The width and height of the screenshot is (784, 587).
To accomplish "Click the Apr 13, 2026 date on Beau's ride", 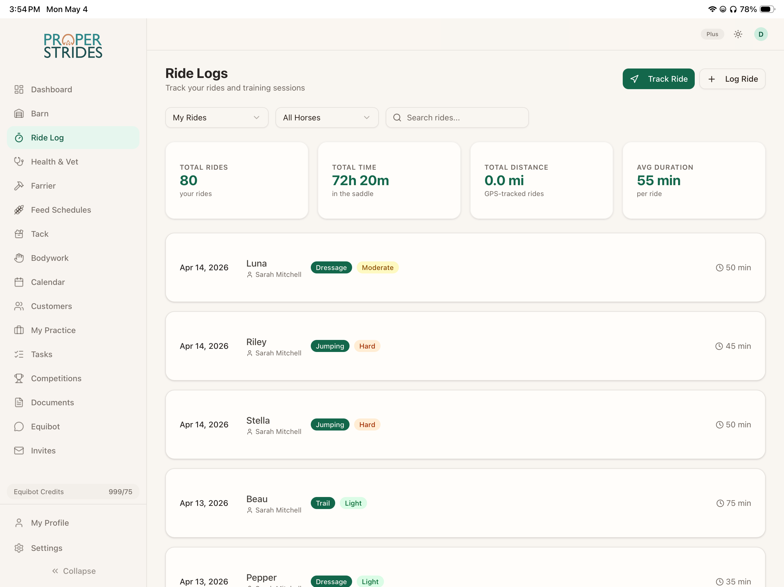I will point(204,503).
